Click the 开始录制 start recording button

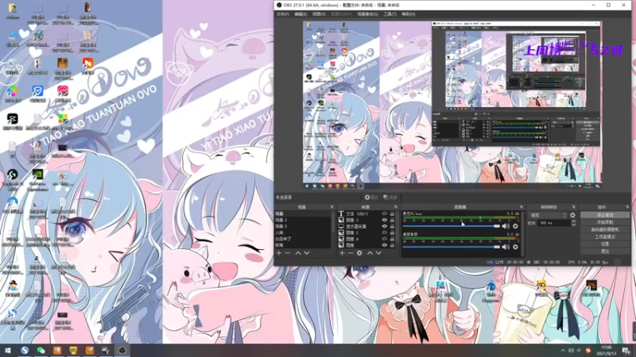coord(605,222)
